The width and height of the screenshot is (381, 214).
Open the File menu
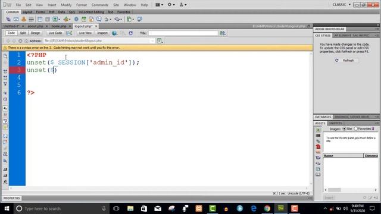[18, 5]
